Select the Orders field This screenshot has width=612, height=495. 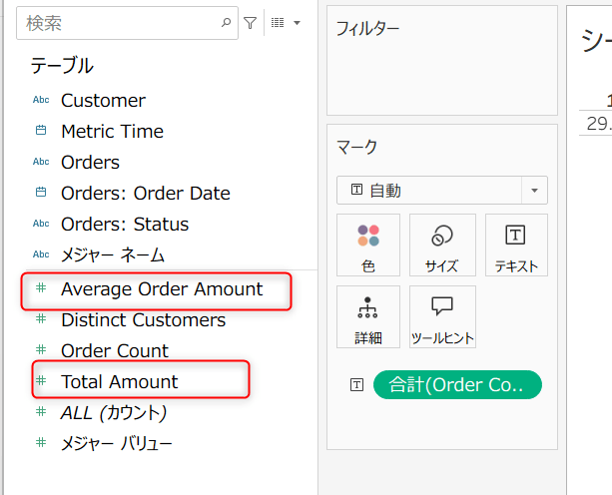(90, 163)
